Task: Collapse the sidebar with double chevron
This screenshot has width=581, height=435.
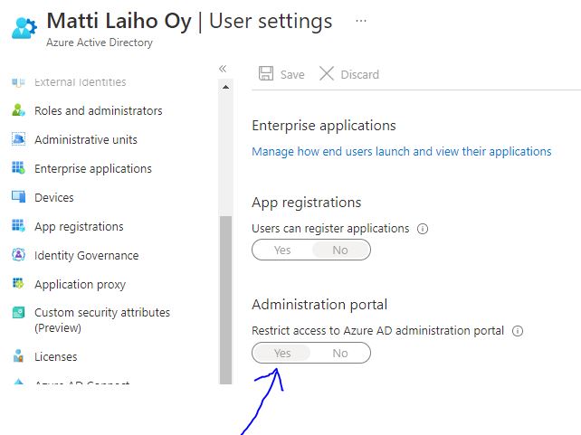Action: pos(223,69)
